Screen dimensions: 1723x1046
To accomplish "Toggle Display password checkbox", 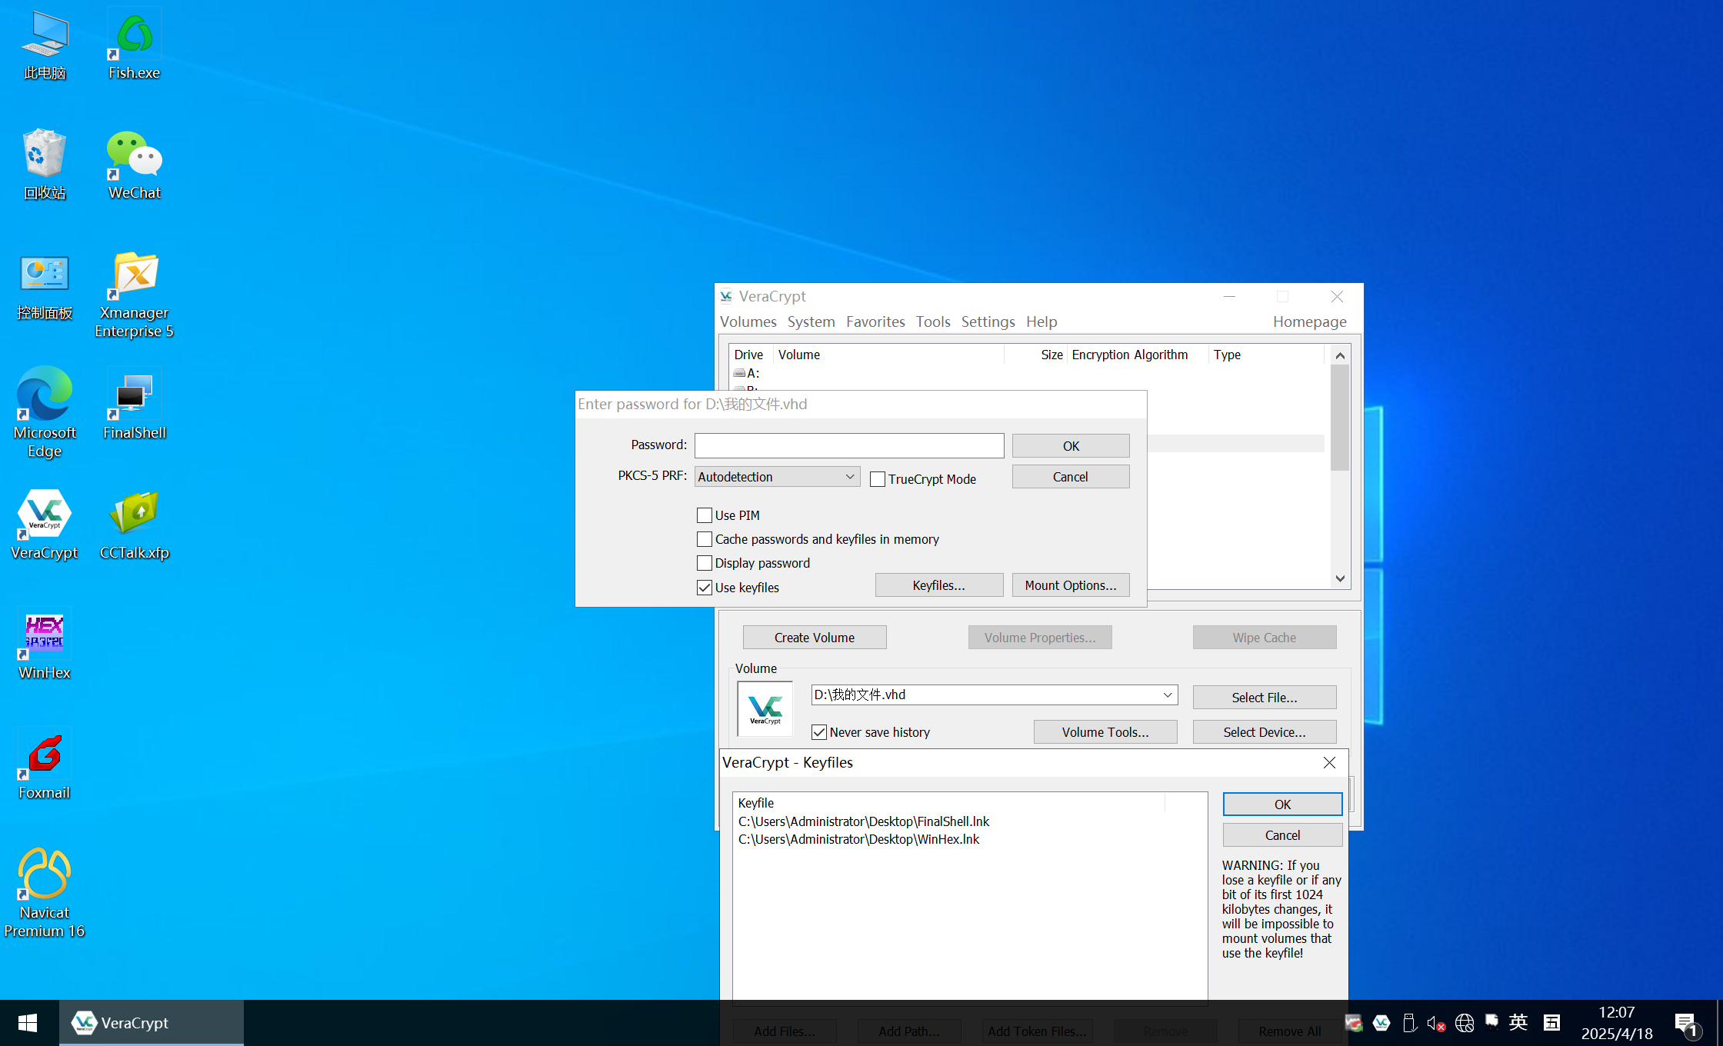I will (x=705, y=563).
